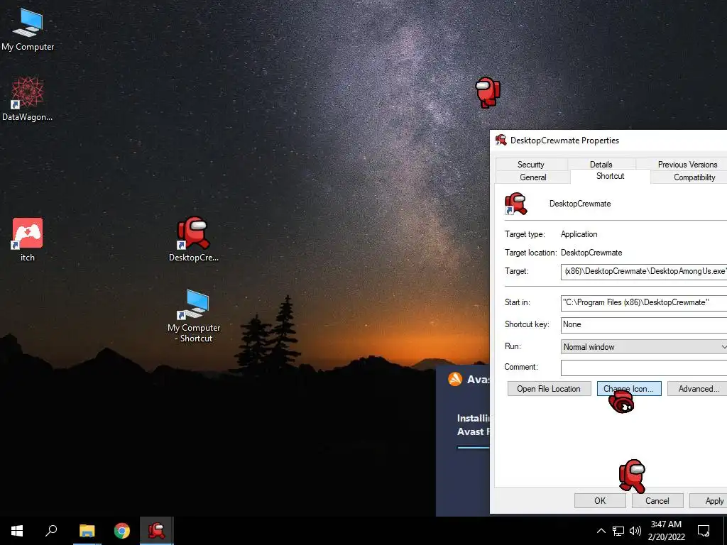
Task: Click the DesktopCrewmate shortcut icon in Properties header
Action: point(515,204)
